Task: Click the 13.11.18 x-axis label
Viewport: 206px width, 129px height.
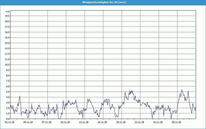Action: click(84, 123)
